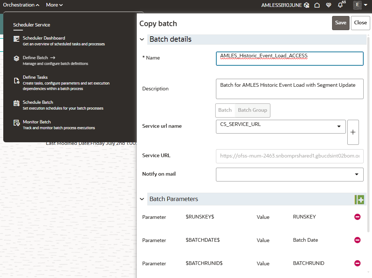The image size is (372, 278).
Task: Click the Name input field
Action: (290, 58)
